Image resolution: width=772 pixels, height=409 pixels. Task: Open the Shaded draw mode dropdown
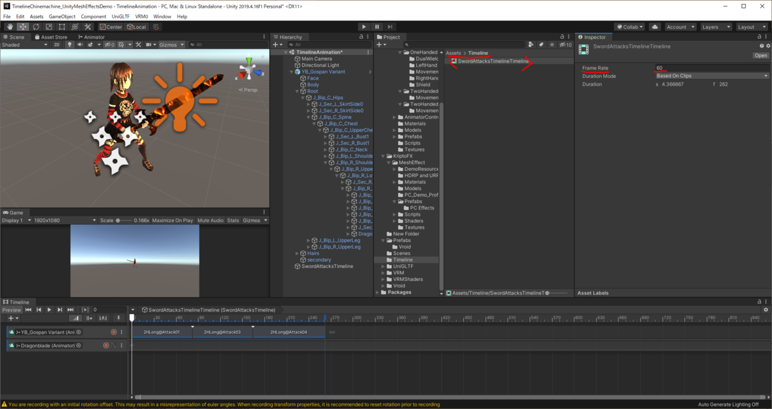pyautogui.click(x=24, y=45)
